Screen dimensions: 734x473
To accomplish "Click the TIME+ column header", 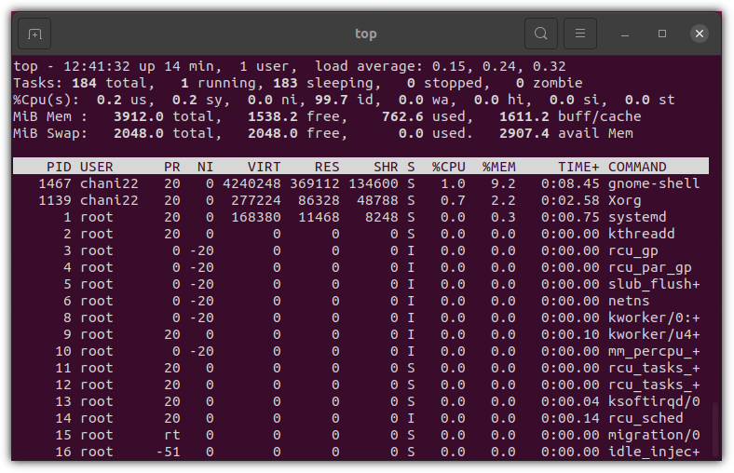I will click(x=578, y=167).
